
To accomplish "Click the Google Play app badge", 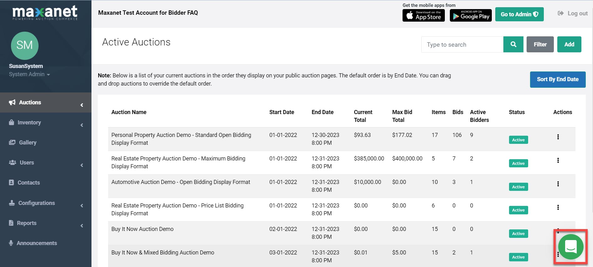I will pos(471,15).
